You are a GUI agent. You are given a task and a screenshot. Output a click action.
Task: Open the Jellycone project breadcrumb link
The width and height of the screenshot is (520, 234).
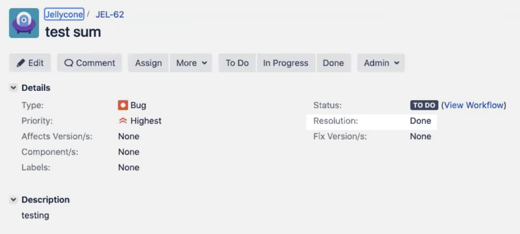[x=64, y=14]
